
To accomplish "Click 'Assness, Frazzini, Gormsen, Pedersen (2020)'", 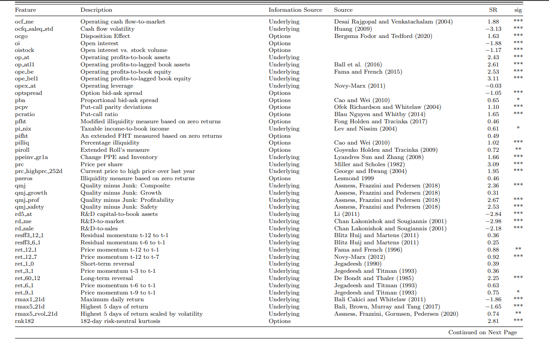I will tap(396, 314).
